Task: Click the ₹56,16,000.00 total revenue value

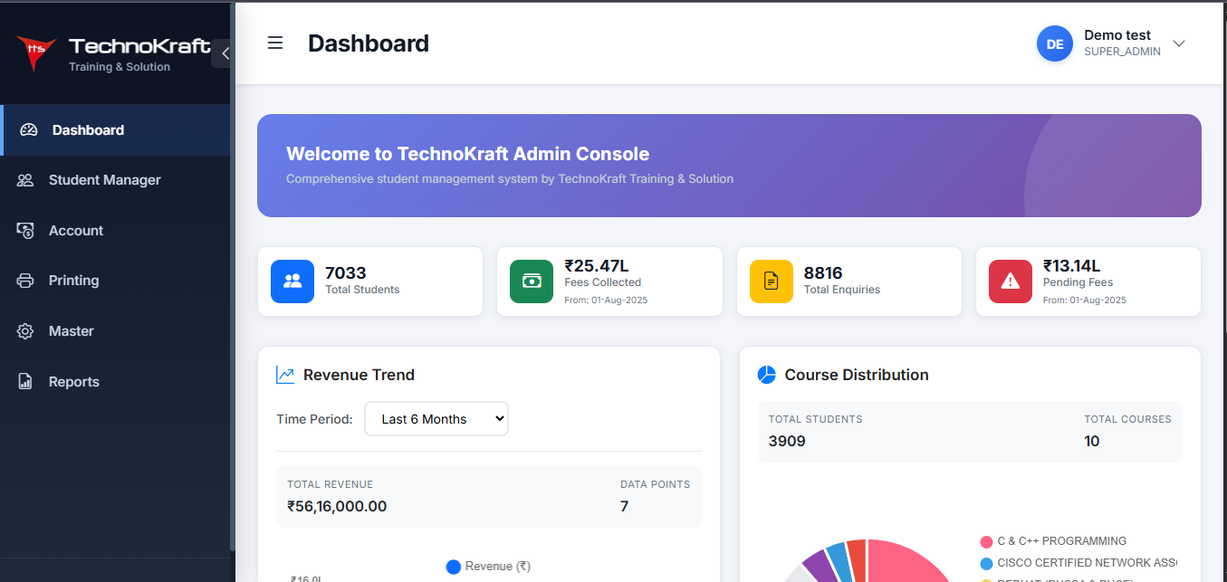Action: pos(337,506)
